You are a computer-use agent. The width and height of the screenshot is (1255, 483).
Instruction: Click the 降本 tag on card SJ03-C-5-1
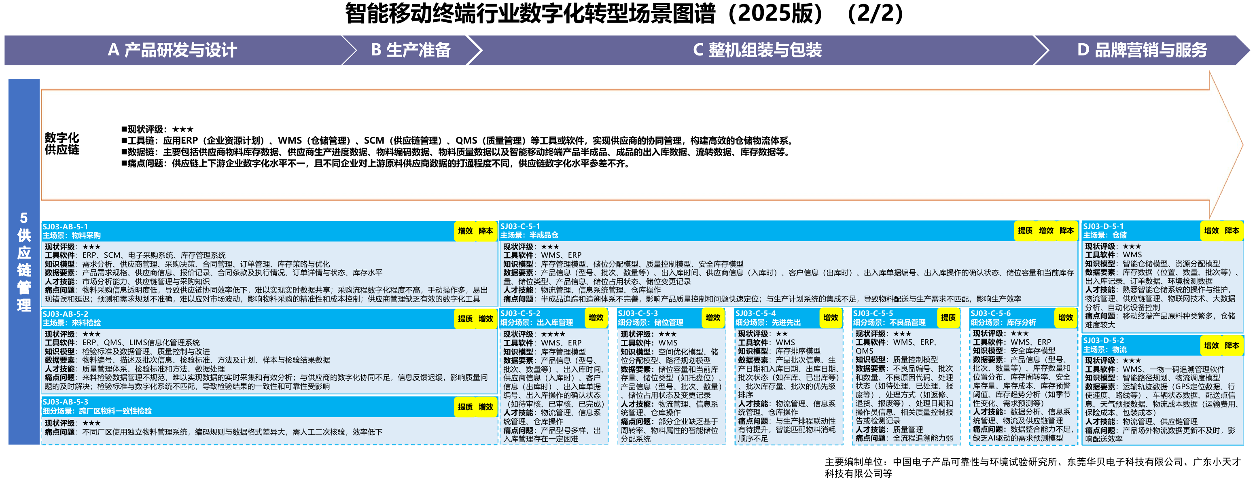coord(1066,231)
